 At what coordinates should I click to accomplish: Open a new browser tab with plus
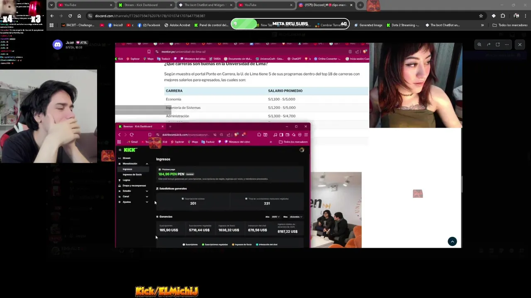click(360, 5)
